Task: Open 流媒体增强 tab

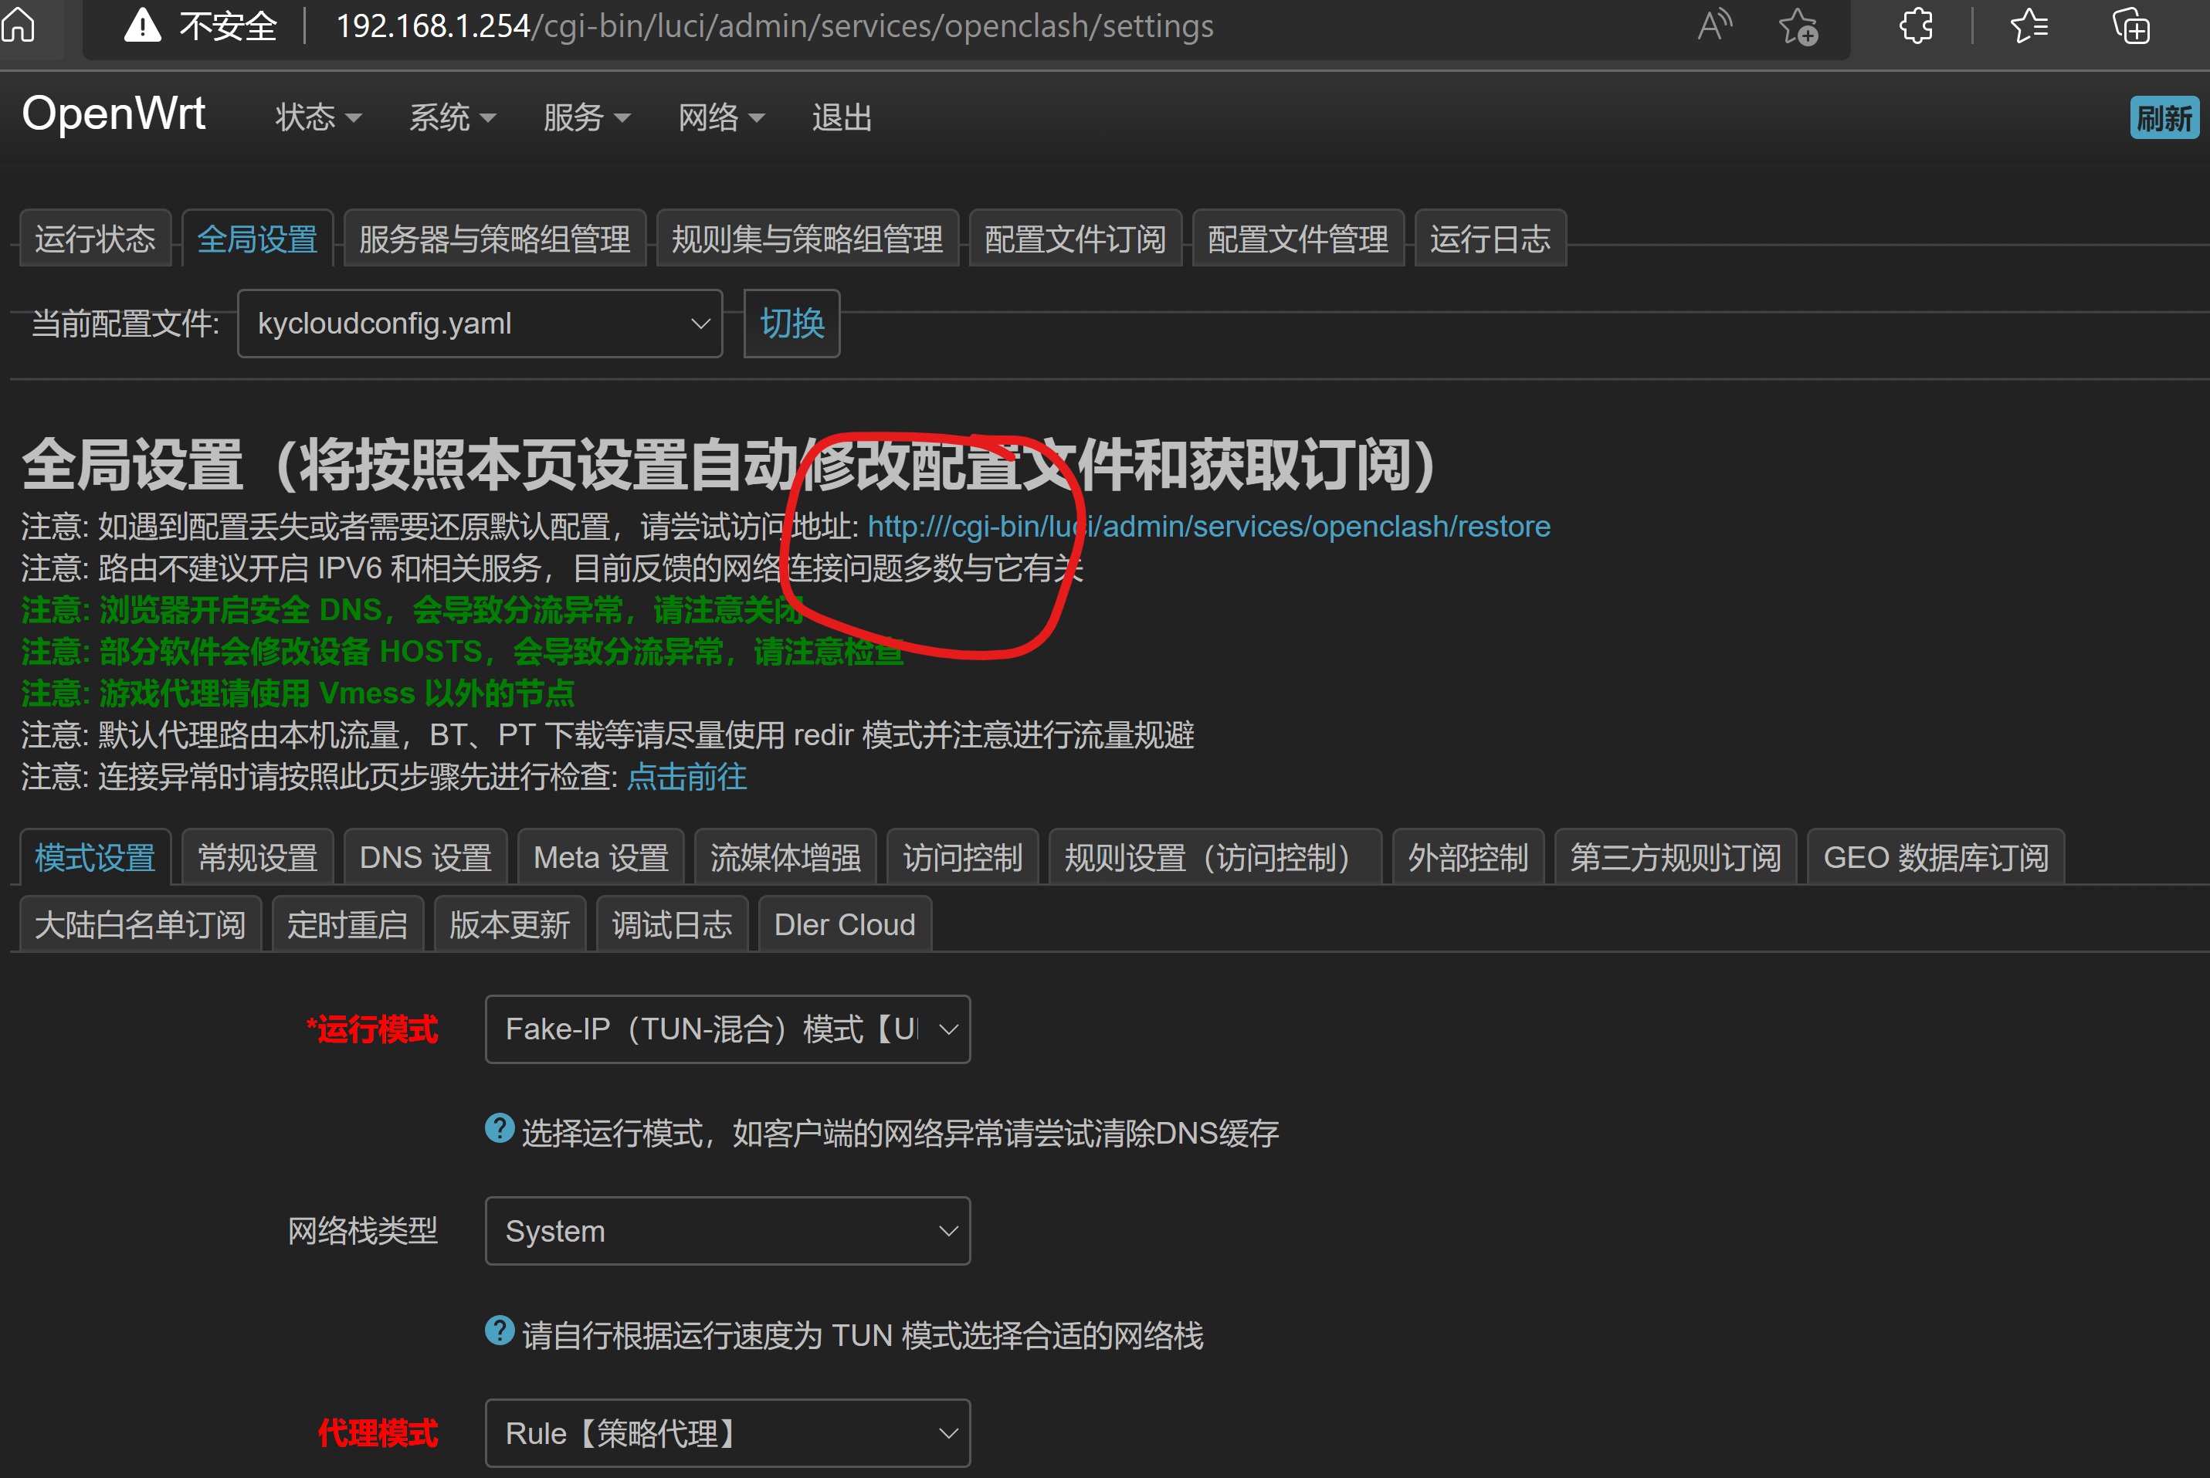Action: click(785, 857)
